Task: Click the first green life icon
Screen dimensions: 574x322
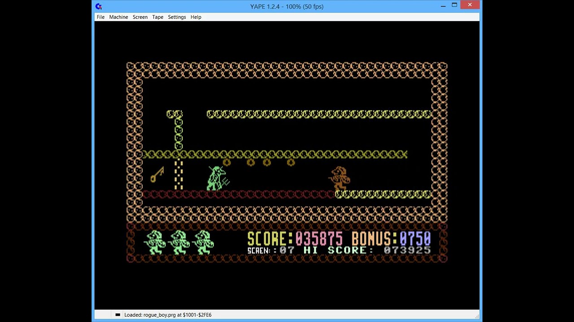Action: click(x=155, y=242)
